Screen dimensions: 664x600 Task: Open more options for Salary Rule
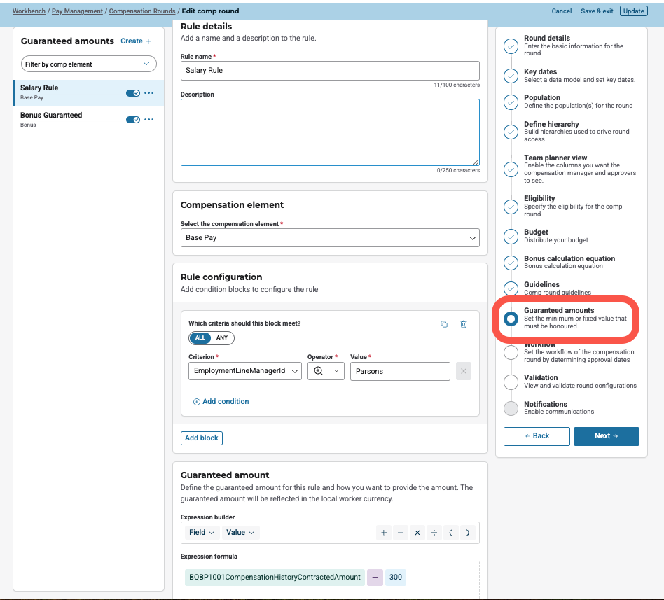pos(148,92)
